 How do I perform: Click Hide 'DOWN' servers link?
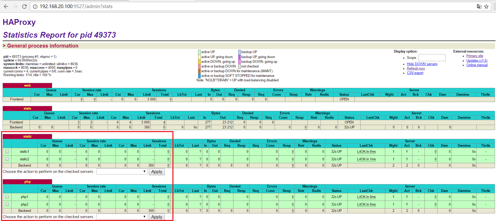click(422, 64)
